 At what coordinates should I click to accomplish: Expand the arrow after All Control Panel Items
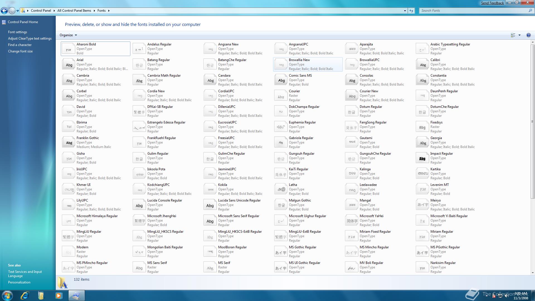[94, 11]
